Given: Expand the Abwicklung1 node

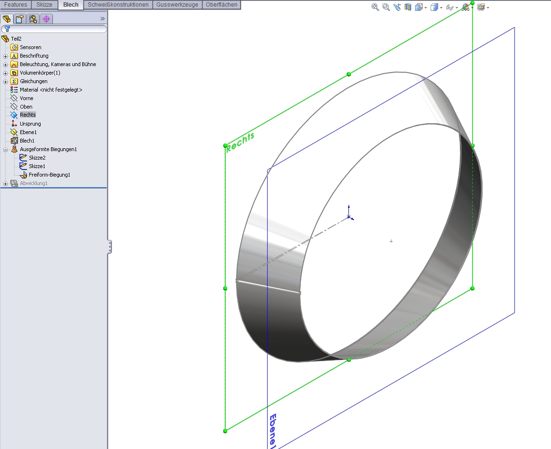Looking at the screenshot, I should coord(6,183).
